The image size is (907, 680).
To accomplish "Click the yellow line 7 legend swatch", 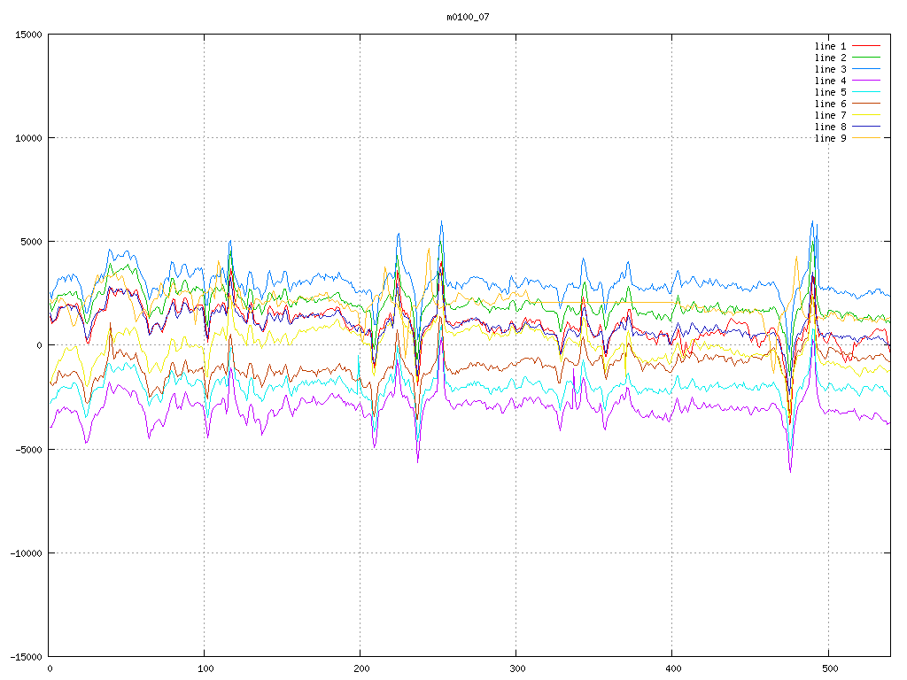I will (x=866, y=115).
